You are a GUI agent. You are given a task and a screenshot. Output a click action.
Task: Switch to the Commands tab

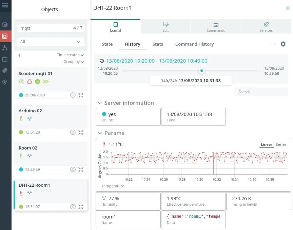[x=216, y=27]
